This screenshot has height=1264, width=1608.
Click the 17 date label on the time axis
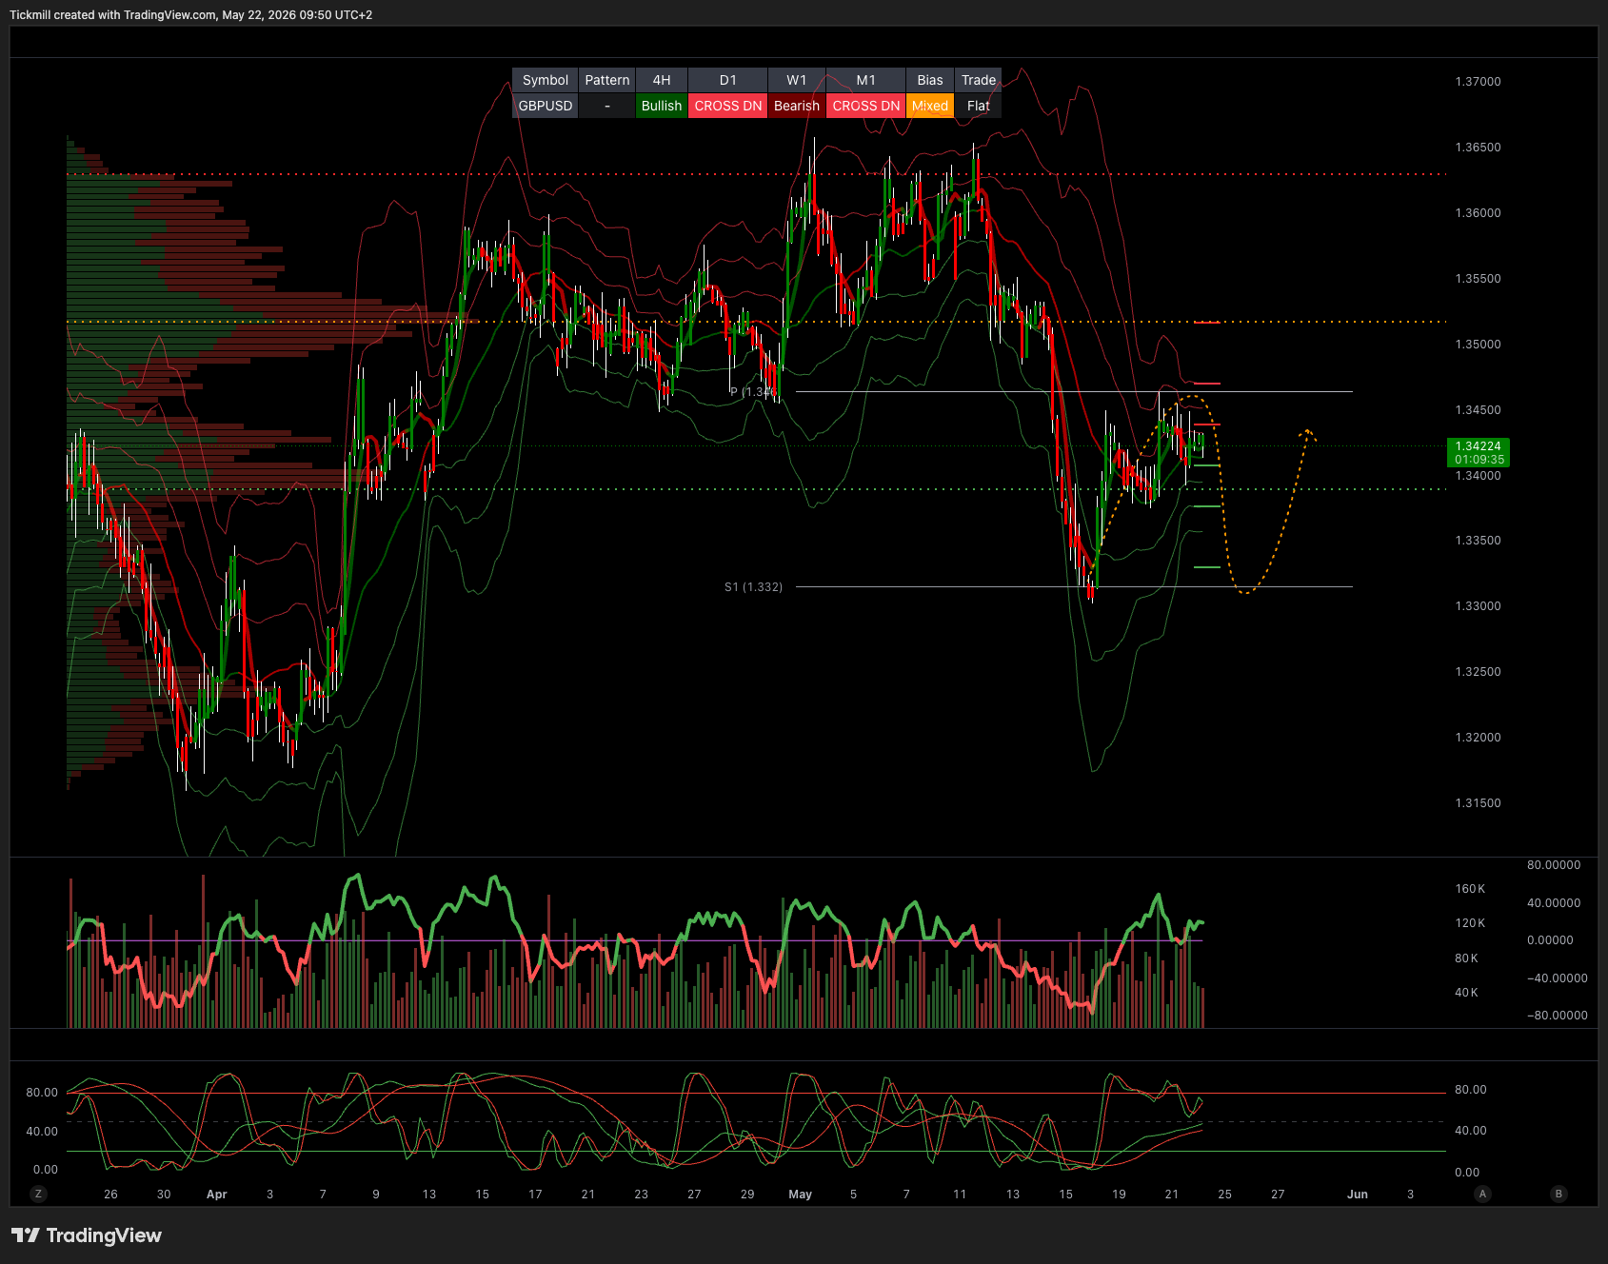click(x=535, y=1195)
